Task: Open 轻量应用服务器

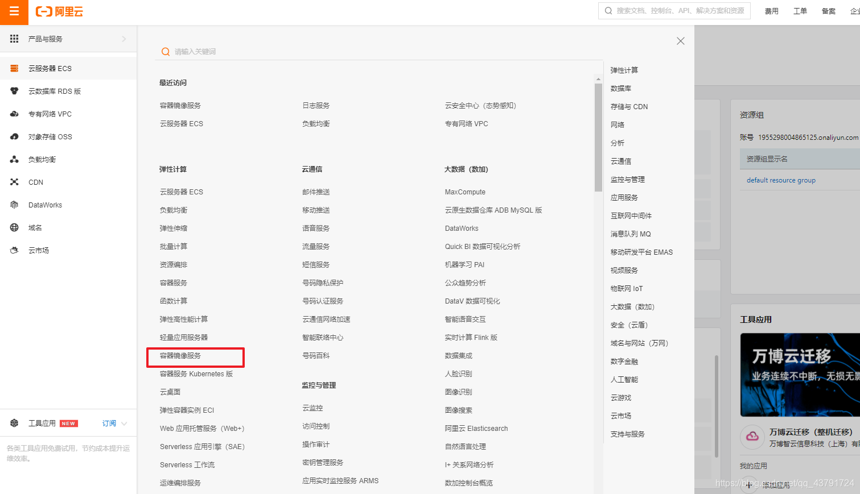Action: click(x=184, y=338)
